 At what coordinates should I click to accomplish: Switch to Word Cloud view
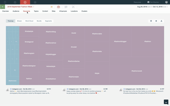click(x=29, y=21)
